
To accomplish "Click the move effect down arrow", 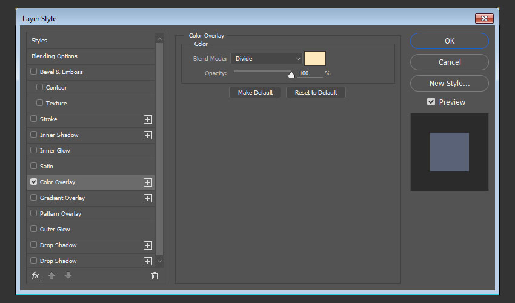I will (68, 276).
